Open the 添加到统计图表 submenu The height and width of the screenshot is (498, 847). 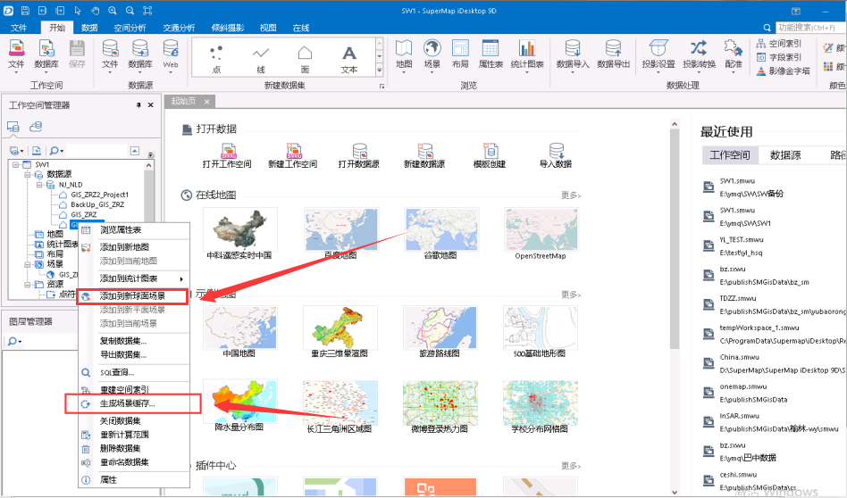pos(135,278)
